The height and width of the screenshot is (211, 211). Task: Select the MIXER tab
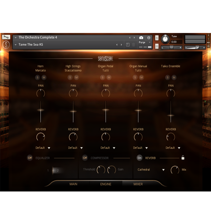click(138, 184)
